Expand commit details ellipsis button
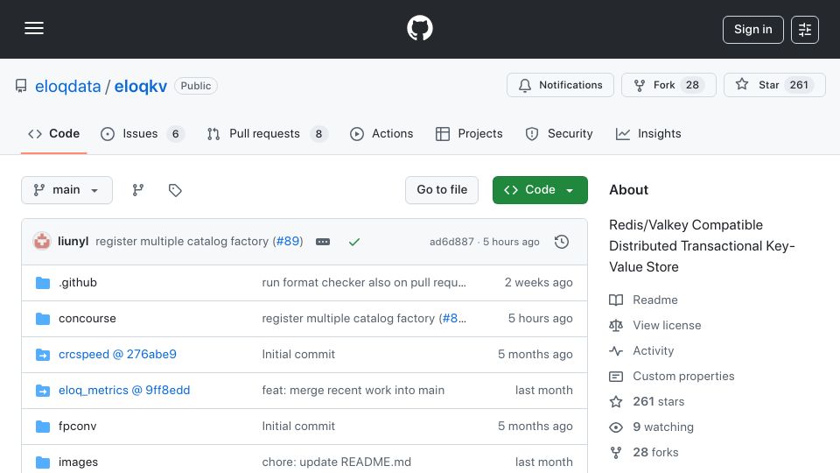840x473 pixels. tap(323, 242)
